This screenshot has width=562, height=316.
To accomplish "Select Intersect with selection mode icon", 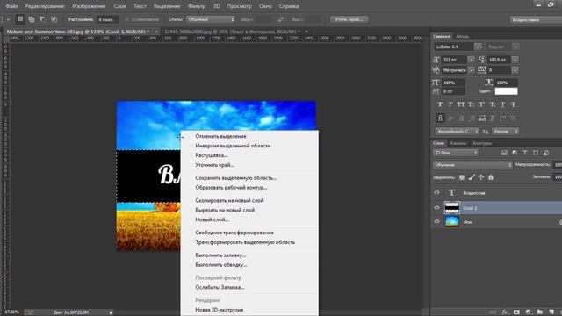I will (54, 19).
